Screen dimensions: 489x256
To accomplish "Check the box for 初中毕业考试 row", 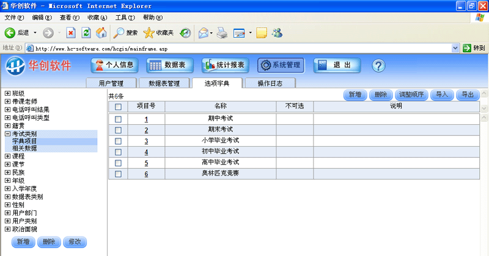I will click(118, 152).
